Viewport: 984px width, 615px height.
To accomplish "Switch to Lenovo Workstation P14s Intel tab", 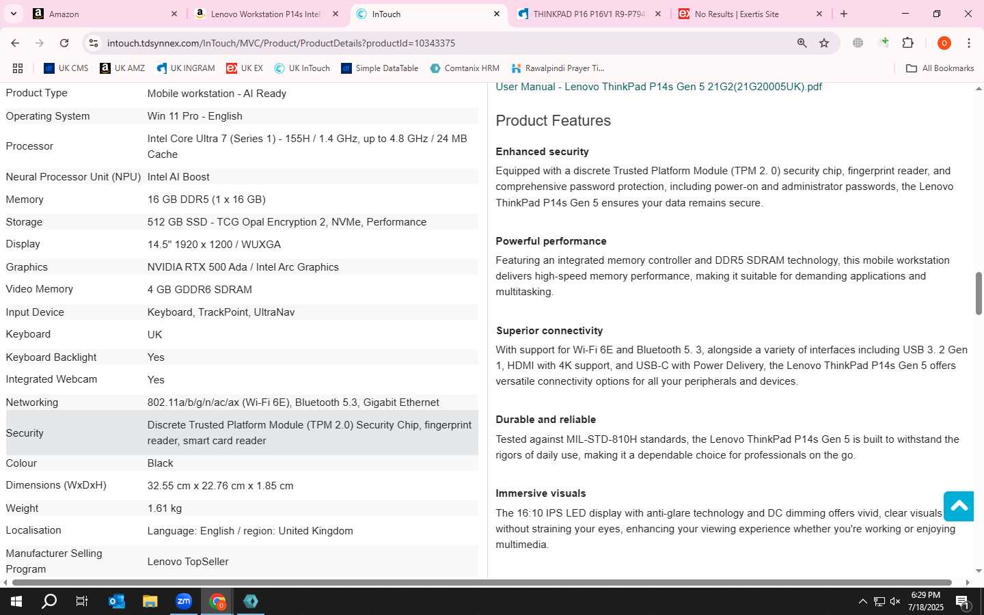I will click(x=266, y=14).
